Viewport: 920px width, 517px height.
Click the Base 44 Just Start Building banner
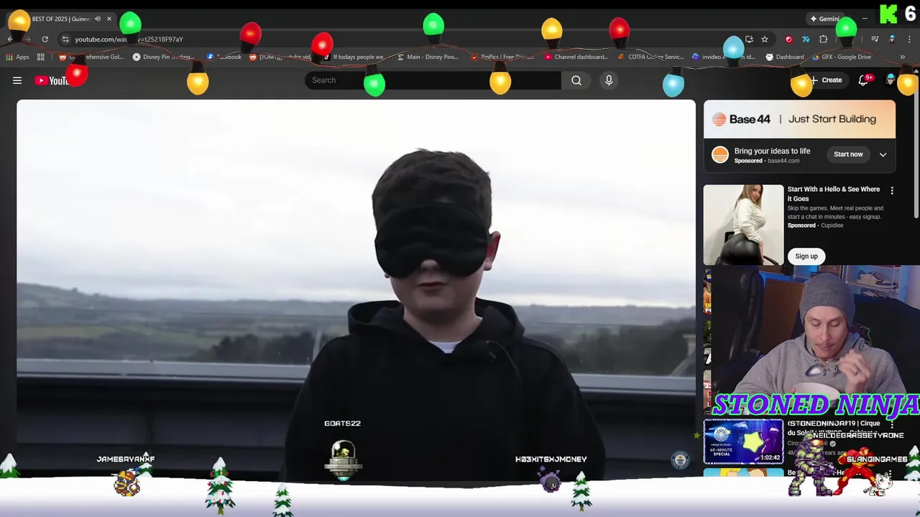pos(799,119)
